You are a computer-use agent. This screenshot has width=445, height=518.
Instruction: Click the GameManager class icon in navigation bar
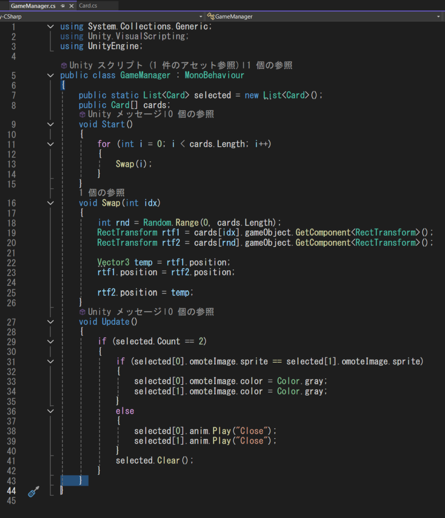(x=211, y=16)
